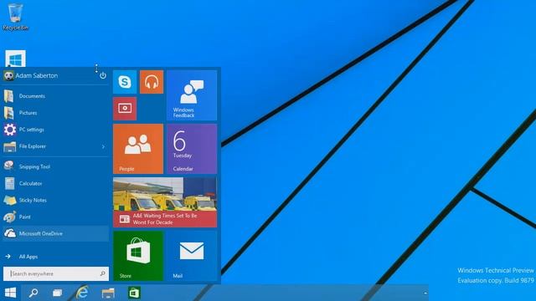Open the Windows Feedback tile

coord(192,95)
